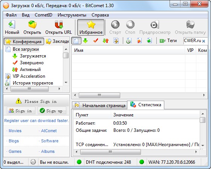Screen dimensions: 211x169
Task: Sort the task list by Имя column
Action: pyautogui.click(x=128, y=50)
